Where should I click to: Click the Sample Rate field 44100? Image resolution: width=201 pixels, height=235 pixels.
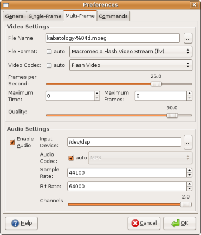[127, 172]
